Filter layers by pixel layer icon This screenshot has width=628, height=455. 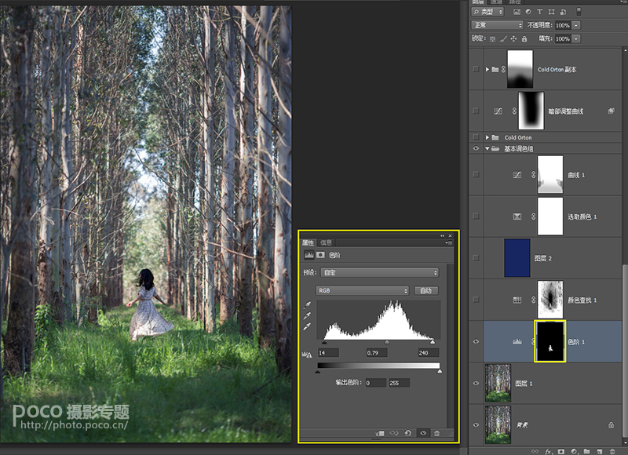(517, 12)
